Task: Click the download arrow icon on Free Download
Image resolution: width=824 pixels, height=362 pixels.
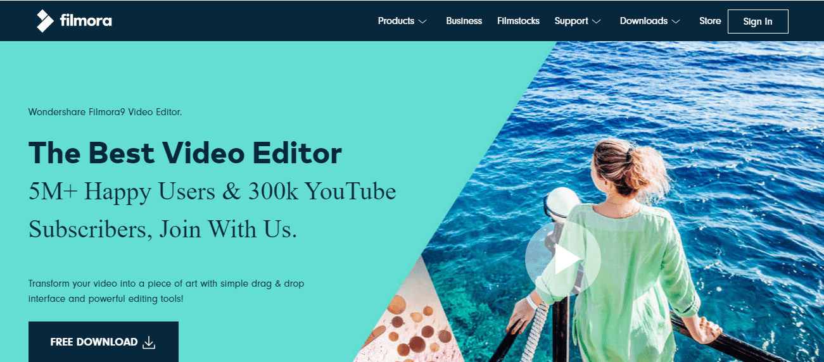Action: [x=149, y=342]
